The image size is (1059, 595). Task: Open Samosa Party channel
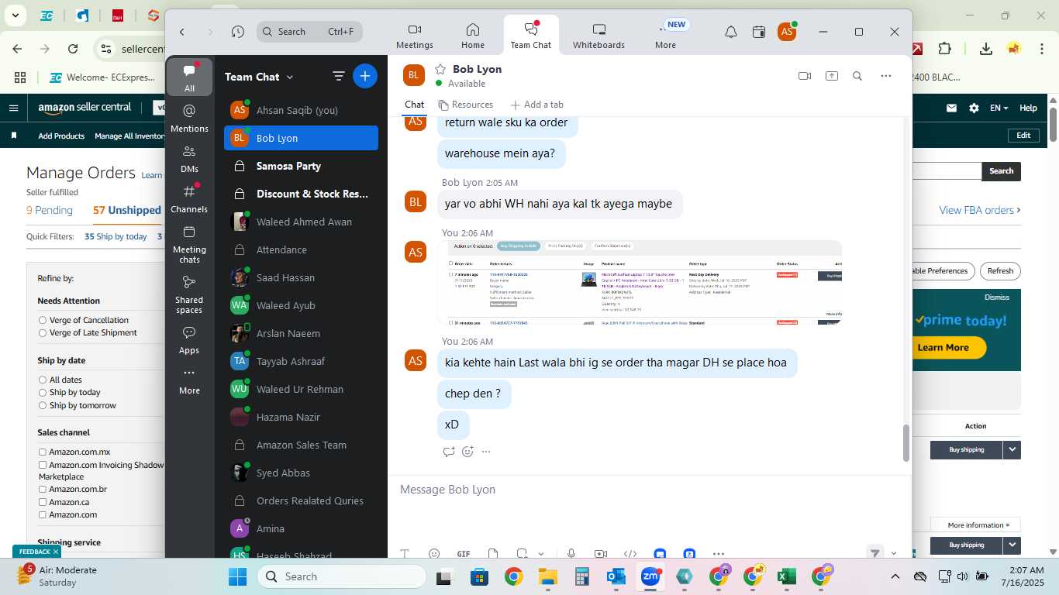[301, 166]
